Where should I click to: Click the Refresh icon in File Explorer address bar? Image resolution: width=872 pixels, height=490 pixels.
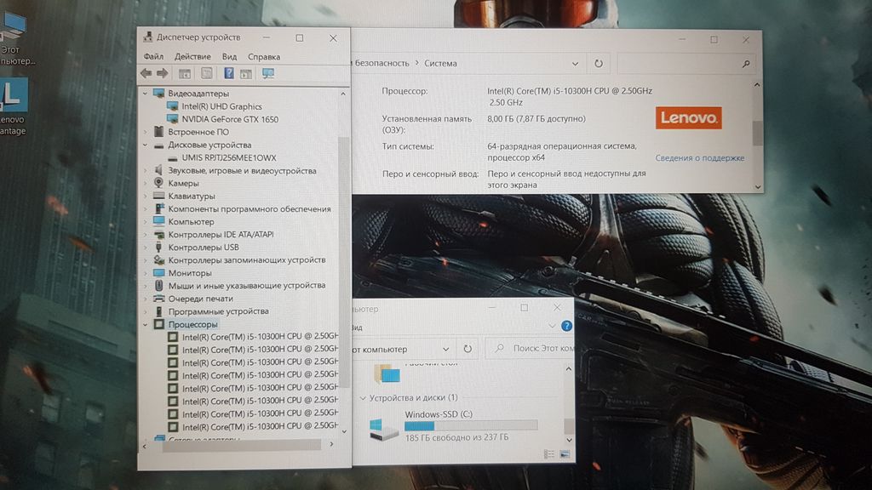tap(468, 349)
